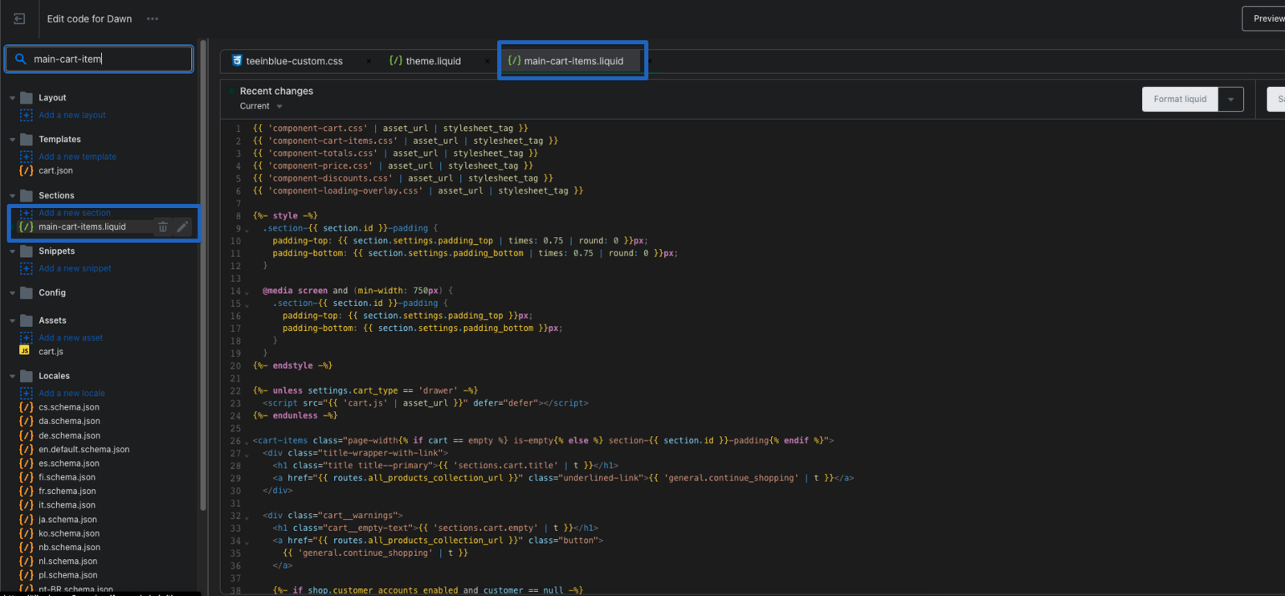
Task: Collapse the Config folder arrow
Action: tap(12, 293)
